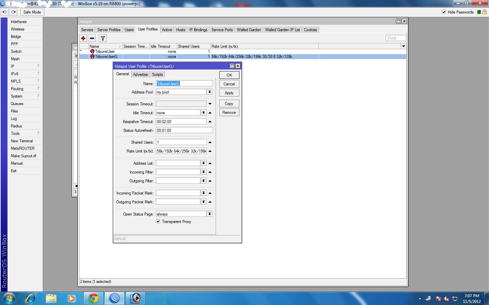Collapse the Shared Users field

(210, 142)
